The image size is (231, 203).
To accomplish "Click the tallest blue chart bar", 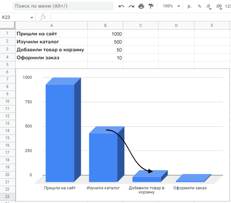I will pyautogui.click(x=60, y=131).
